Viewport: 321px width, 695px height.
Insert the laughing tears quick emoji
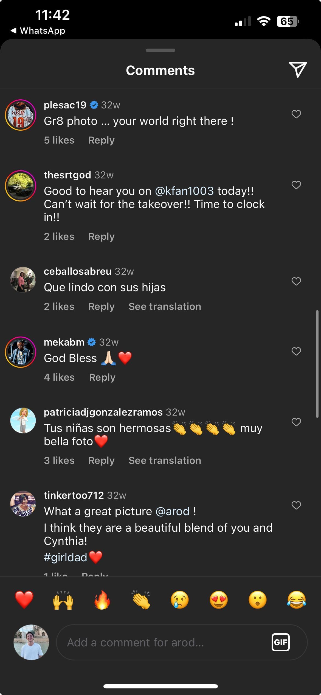(x=297, y=600)
